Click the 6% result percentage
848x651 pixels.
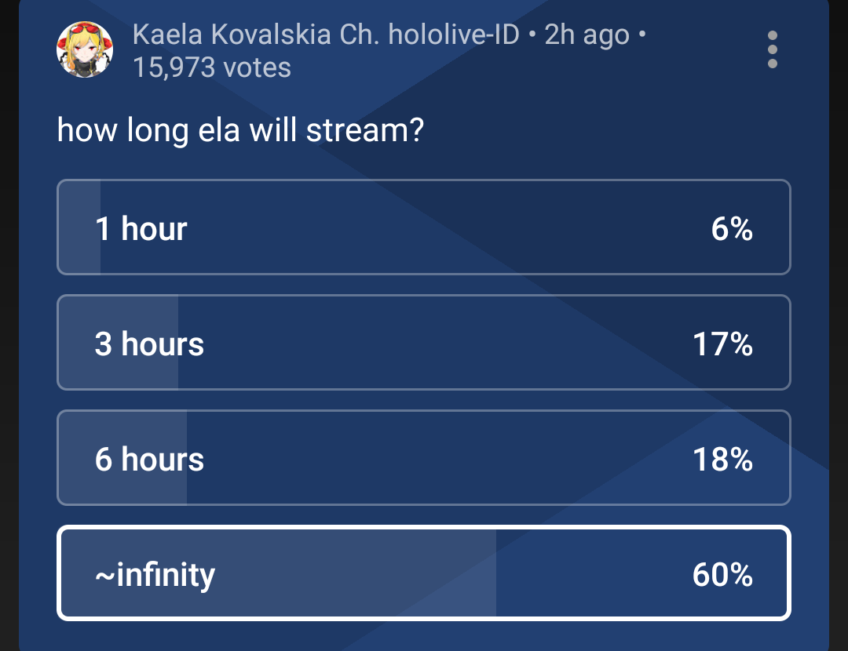tap(732, 229)
